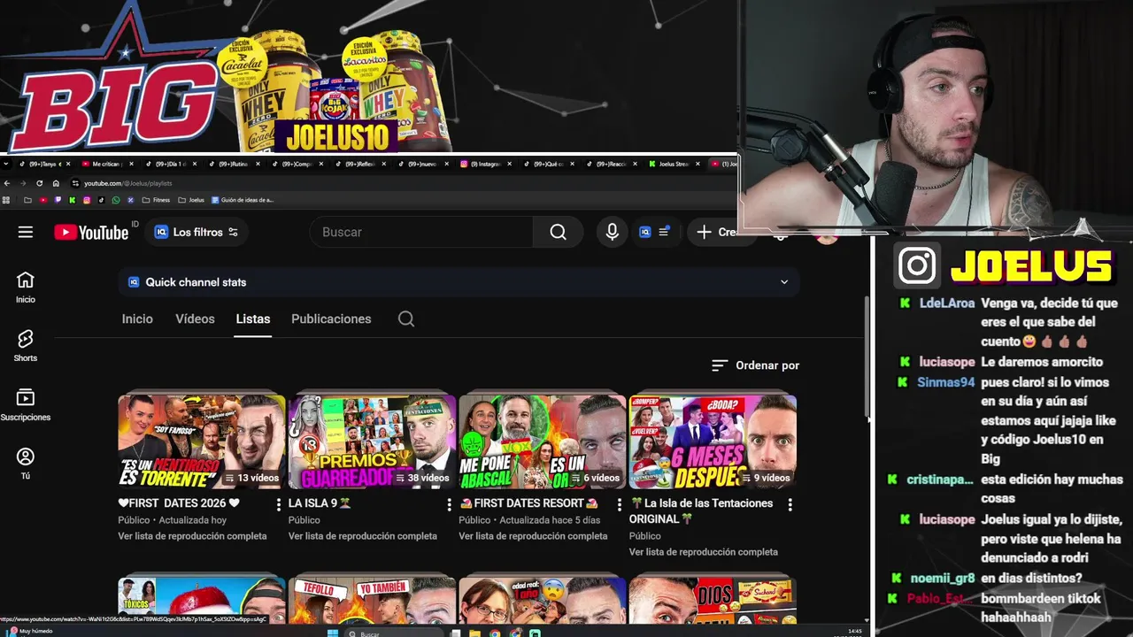Go back with browser back arrow
This screenshot has height=637, width=1133.
(7, 183)
